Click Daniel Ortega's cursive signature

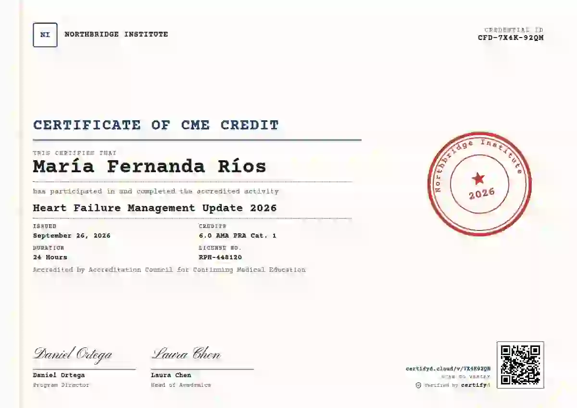tap(73, 355)
